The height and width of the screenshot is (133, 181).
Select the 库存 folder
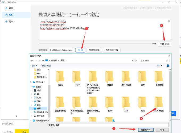coord(143,78)
